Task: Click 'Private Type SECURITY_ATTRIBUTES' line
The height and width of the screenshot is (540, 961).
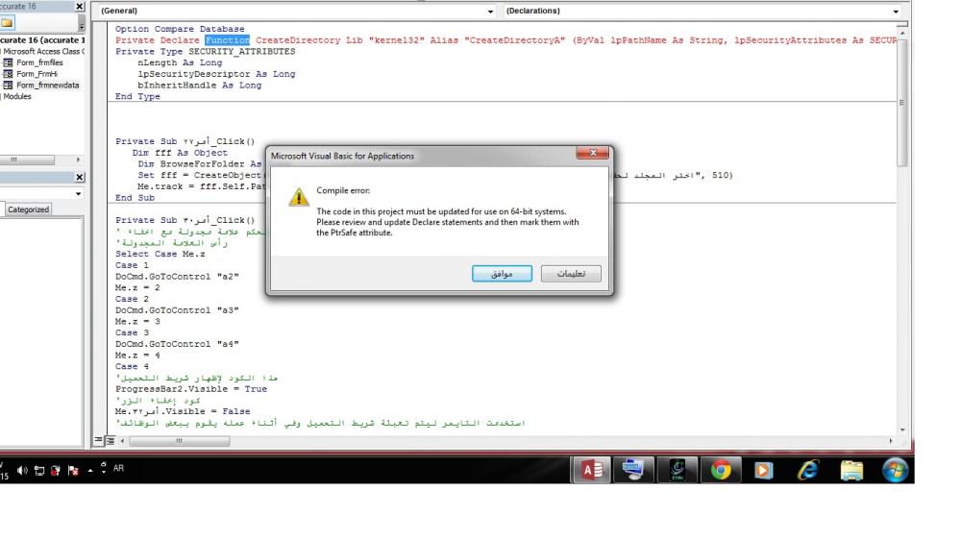Action: [206, 52]
